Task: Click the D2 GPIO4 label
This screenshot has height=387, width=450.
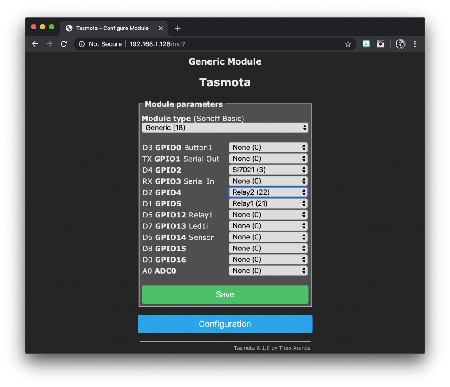Action: point(162,192)
